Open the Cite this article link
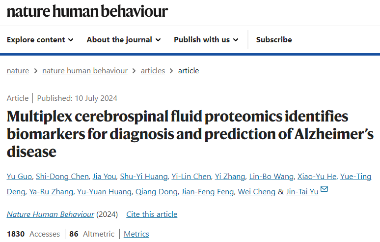This screenshot has height=242, width=380. (x=152, y=214)
